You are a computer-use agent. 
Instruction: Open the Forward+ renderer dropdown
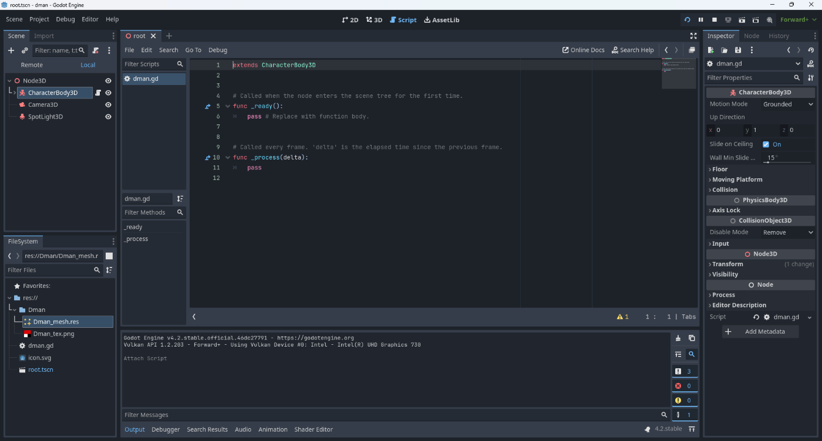[797, 19]
